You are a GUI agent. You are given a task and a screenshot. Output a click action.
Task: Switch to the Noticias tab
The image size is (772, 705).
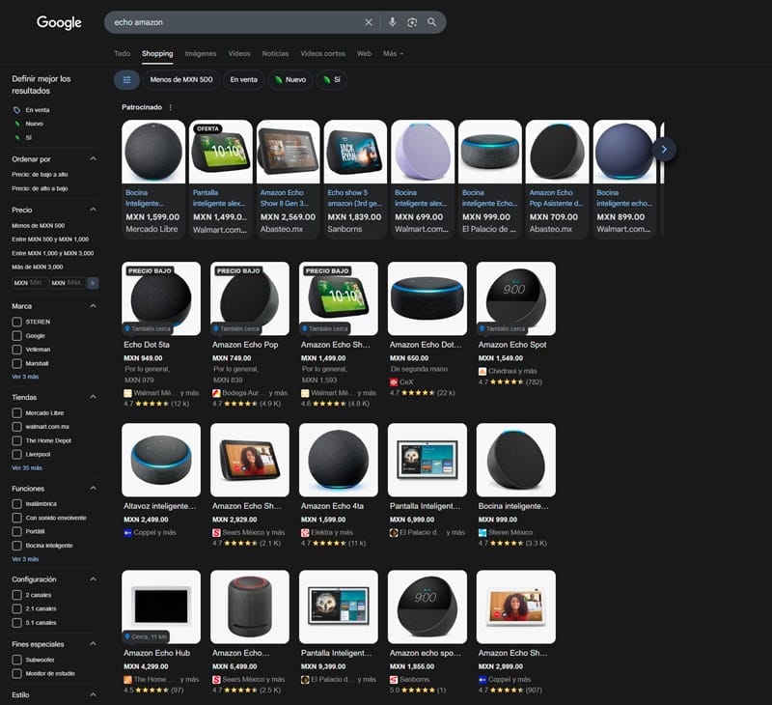tap(275, 54)
